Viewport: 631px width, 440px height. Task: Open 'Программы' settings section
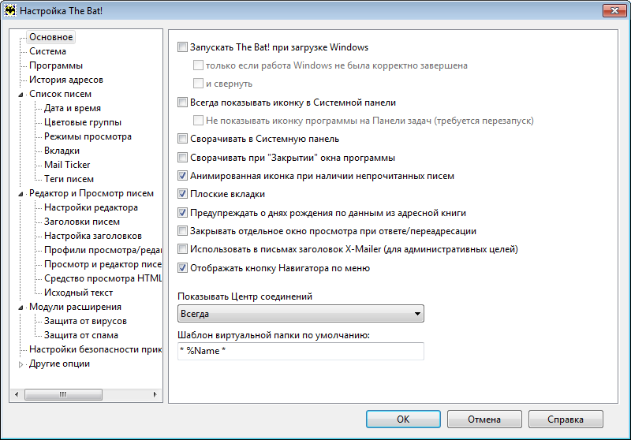(x=56, y=65)
